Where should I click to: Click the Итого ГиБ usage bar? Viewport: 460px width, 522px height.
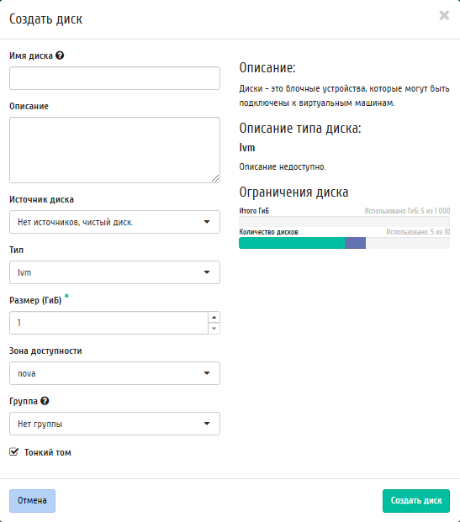(345, 222)
